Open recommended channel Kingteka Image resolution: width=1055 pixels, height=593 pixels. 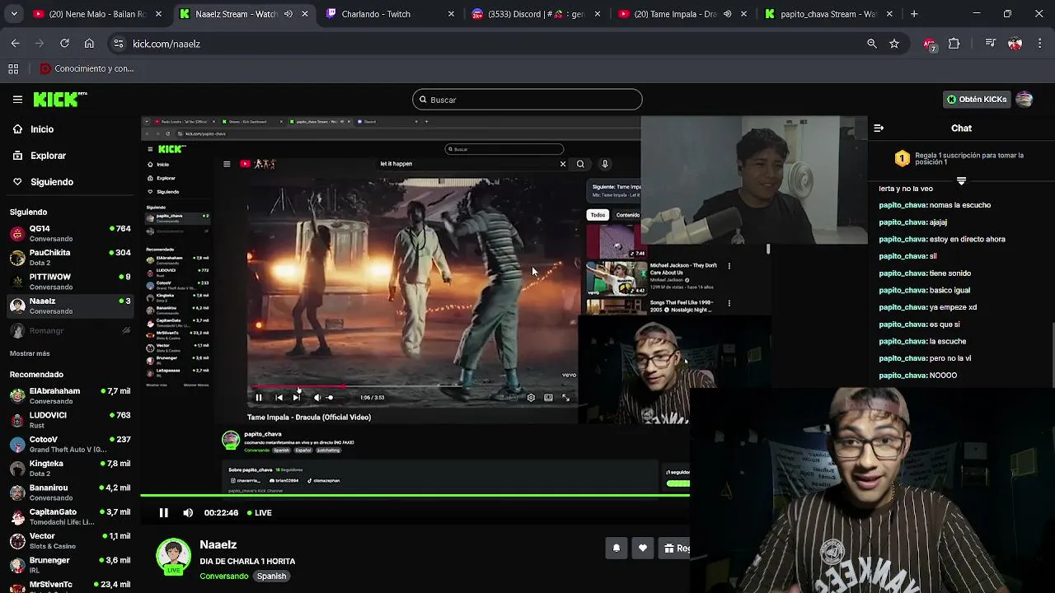(70, 468)
